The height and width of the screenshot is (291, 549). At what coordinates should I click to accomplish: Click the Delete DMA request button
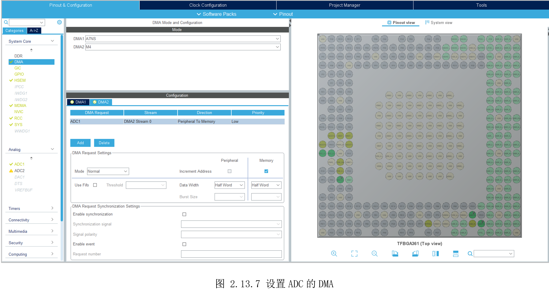[104, 143]
